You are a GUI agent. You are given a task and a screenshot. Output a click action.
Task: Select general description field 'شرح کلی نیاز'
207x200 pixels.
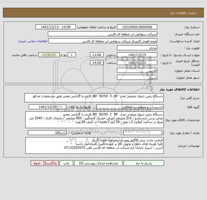pos(94,98)
